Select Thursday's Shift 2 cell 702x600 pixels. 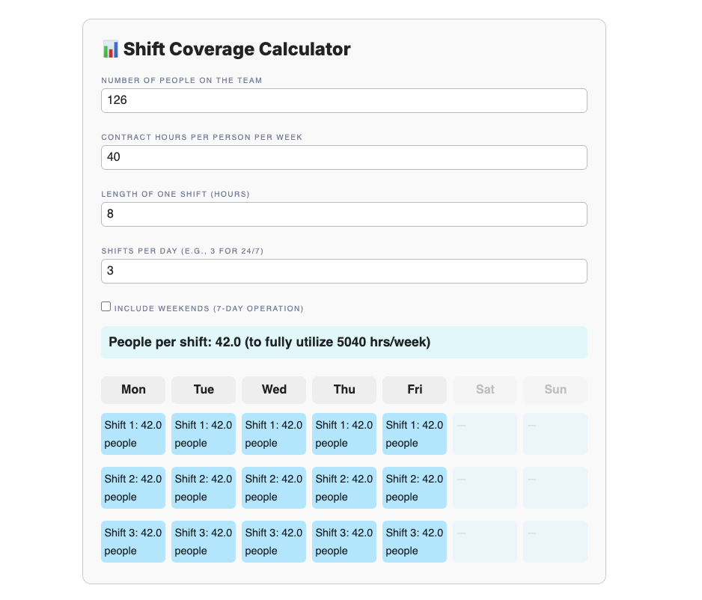344,488
